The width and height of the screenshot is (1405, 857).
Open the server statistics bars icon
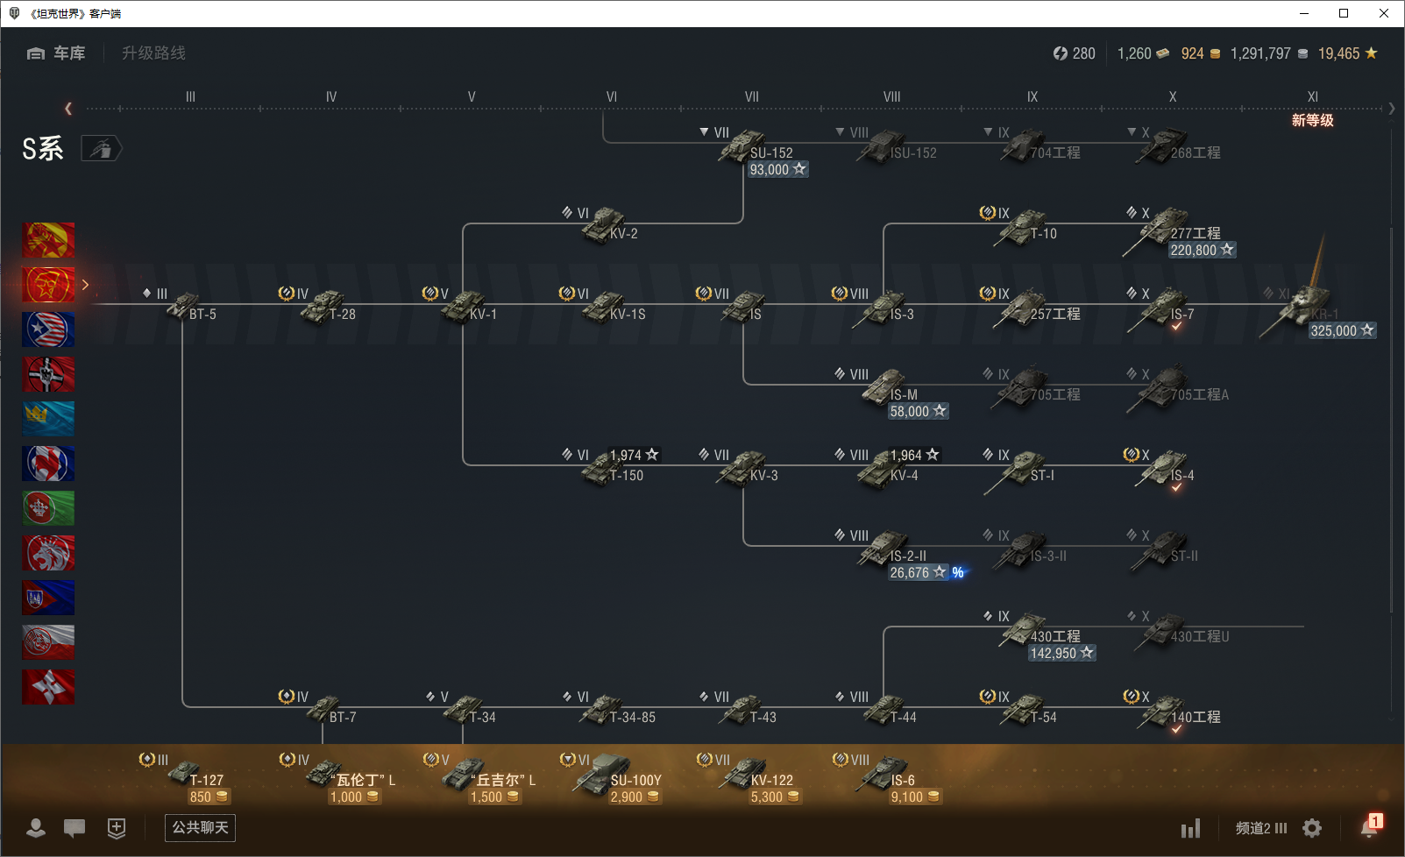[1190, 828]
